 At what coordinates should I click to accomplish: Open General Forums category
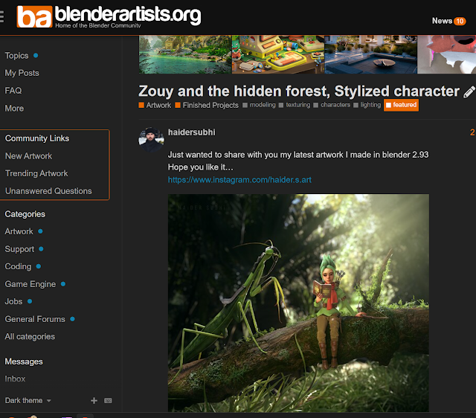[x=35, y=319]
